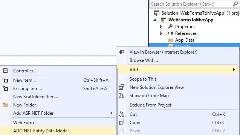This screenshot has width=240, height=135.
Task: Click the Ctrl+C shortcut text
Action: click(x=219, y=123)
